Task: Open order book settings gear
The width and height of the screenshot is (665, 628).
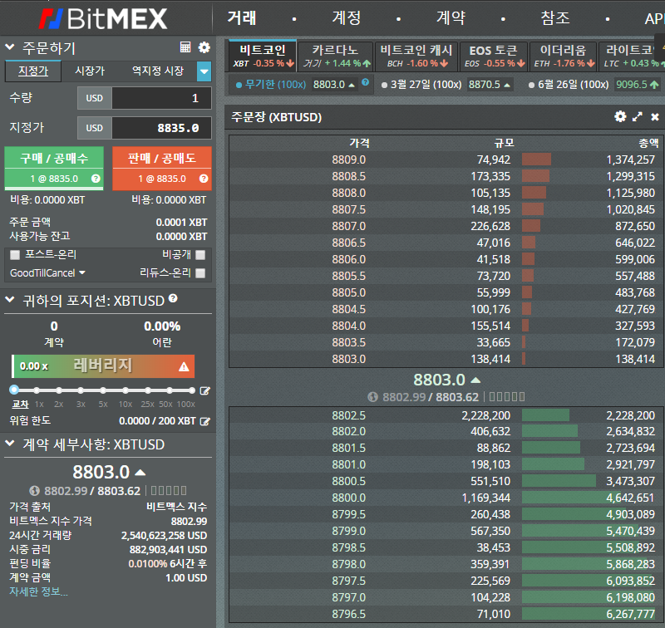Action: 620,116
